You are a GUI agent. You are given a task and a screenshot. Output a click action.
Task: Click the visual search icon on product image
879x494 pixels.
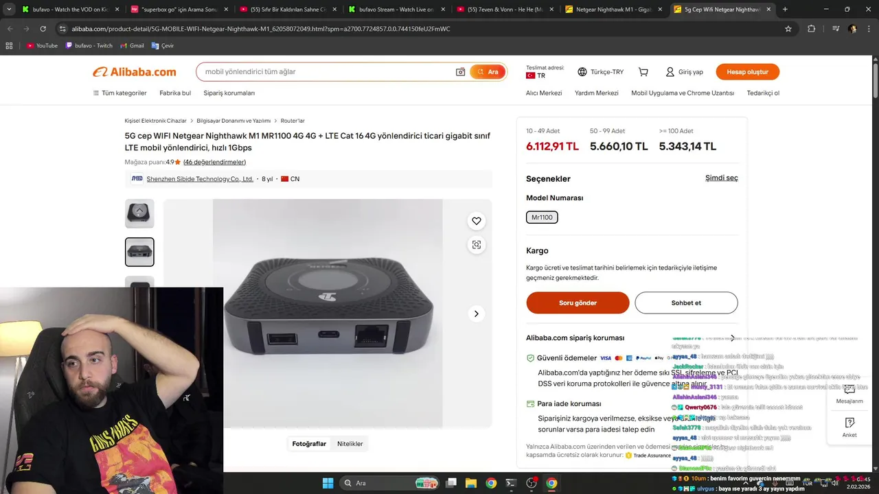click(477, 245)
